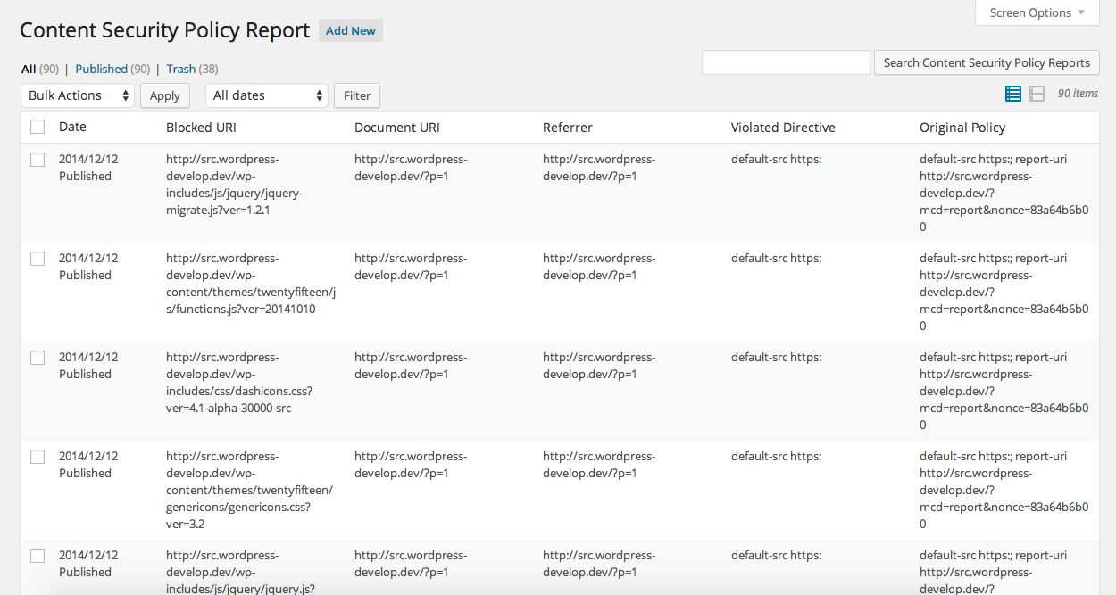The width and height of the screenshot is (1116, 595).
Task: Show All reports filter
Action: [29, 69]
